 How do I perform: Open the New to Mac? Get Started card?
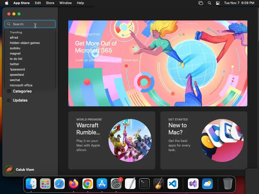tap(204, 140)
